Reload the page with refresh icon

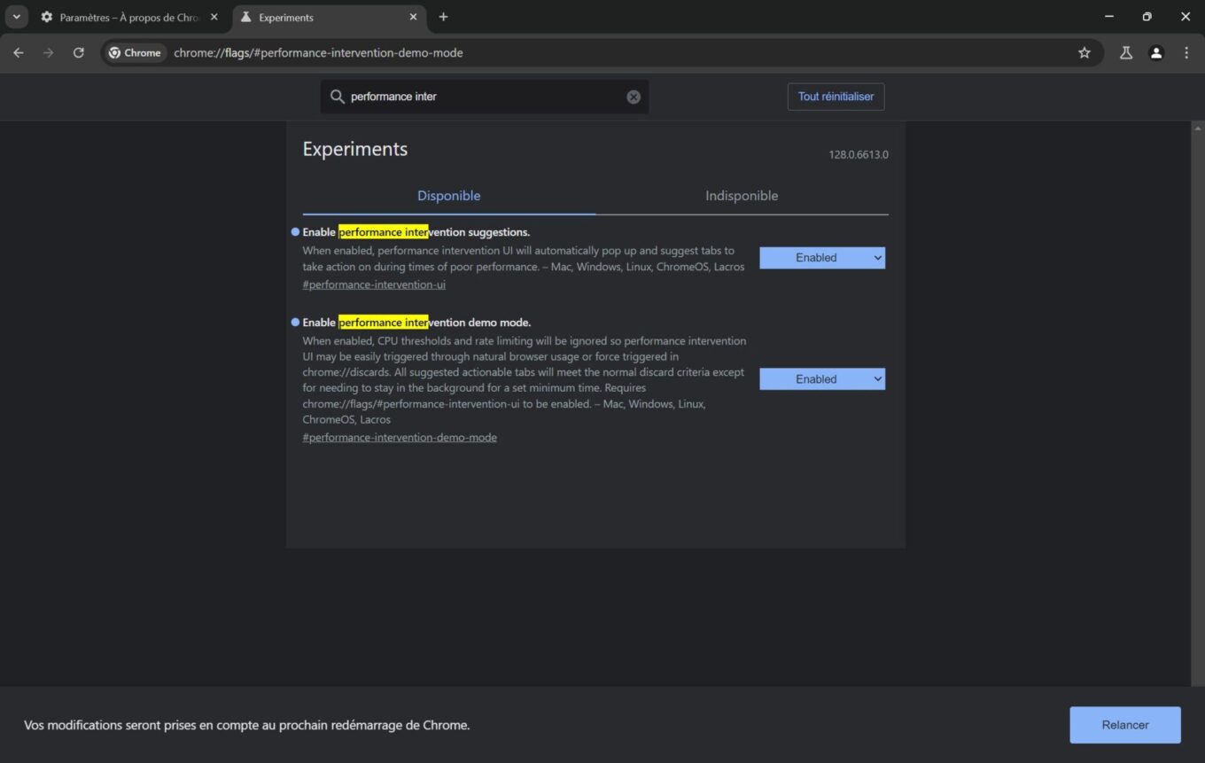pos(79,53)
